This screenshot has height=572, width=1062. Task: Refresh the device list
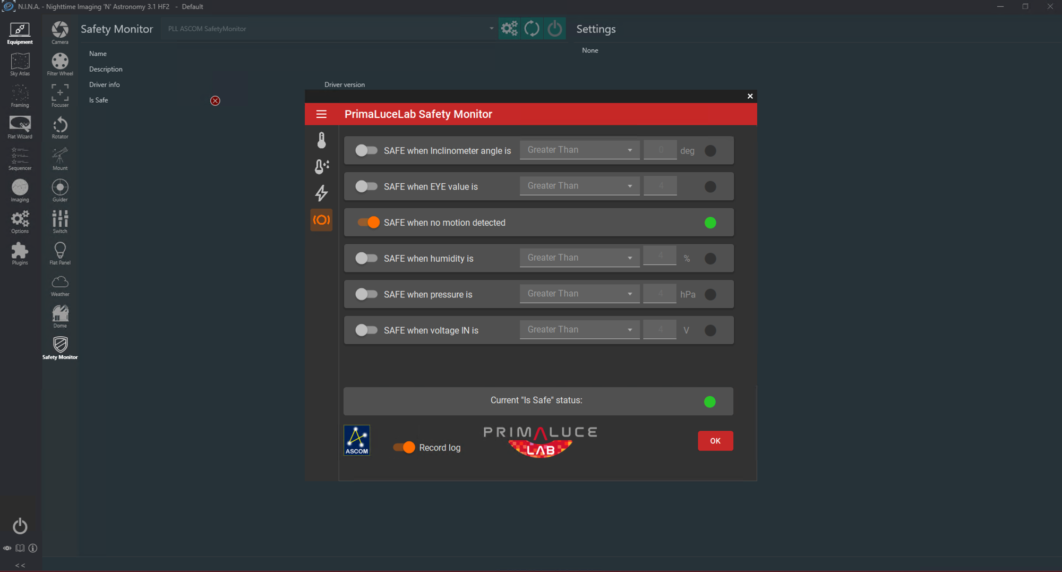point(532,29)
